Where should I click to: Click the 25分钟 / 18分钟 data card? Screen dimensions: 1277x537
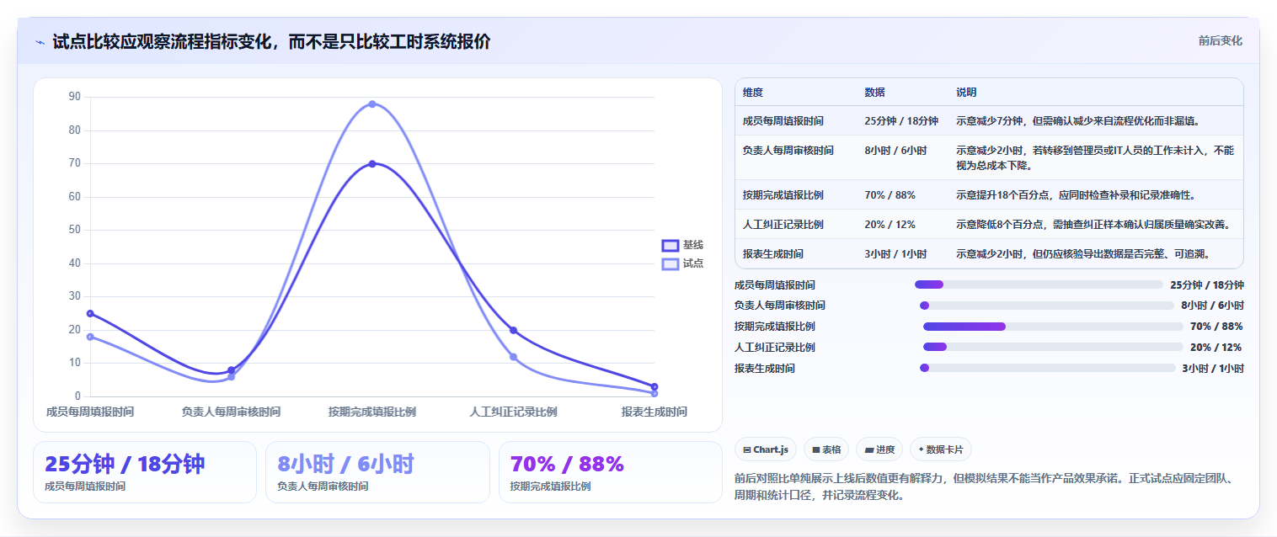[145, 472]
